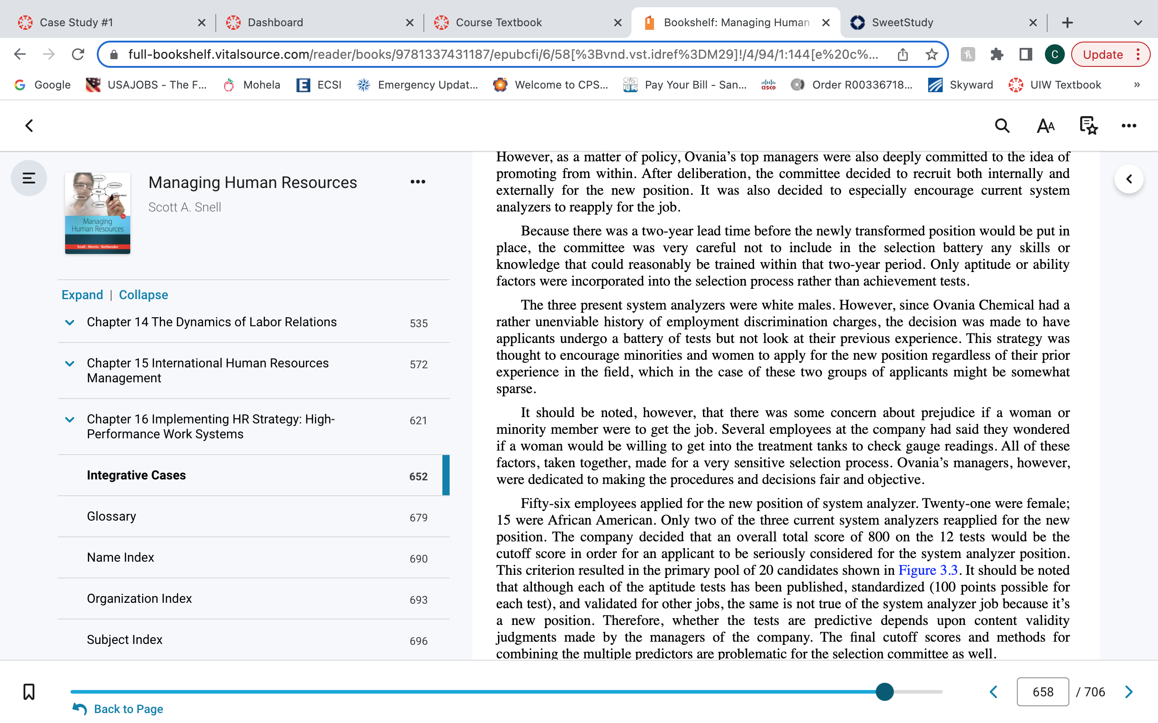Screen dimensions: 1158x723
Task: Click Back to Page link
Action: pyautogui.click(x=118, y=709)
